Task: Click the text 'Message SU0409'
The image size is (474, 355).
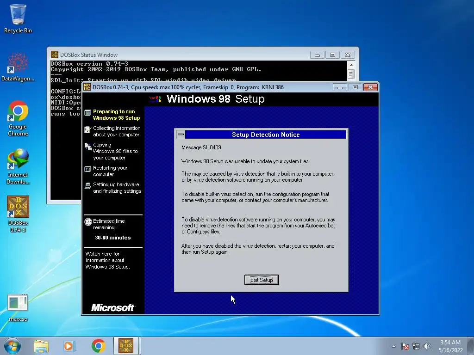Action: pyautogui.click(x=201, y=147)
